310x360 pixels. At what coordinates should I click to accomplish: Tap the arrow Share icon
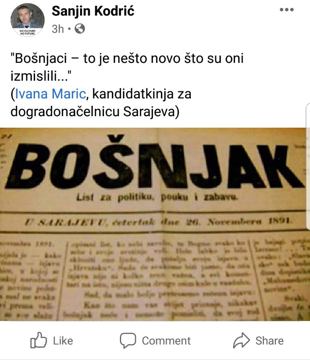click(x=241, y=340)
